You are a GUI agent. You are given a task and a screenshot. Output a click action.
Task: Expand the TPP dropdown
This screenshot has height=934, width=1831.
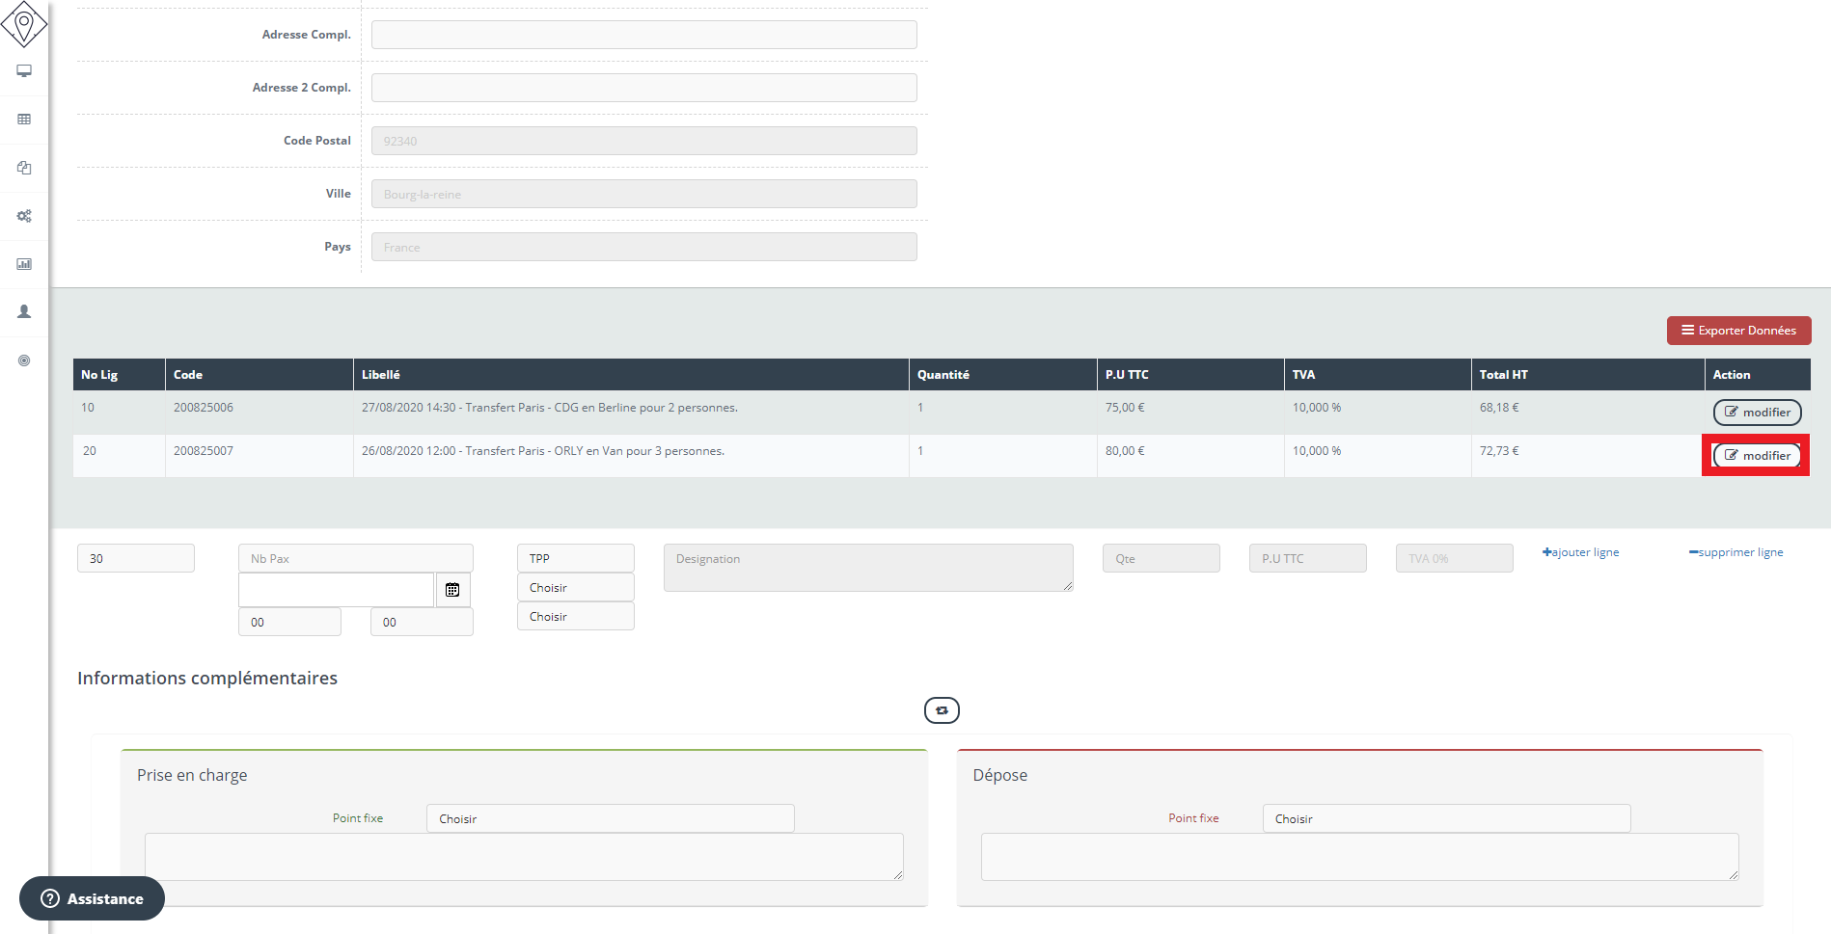(x=575, y=558)
